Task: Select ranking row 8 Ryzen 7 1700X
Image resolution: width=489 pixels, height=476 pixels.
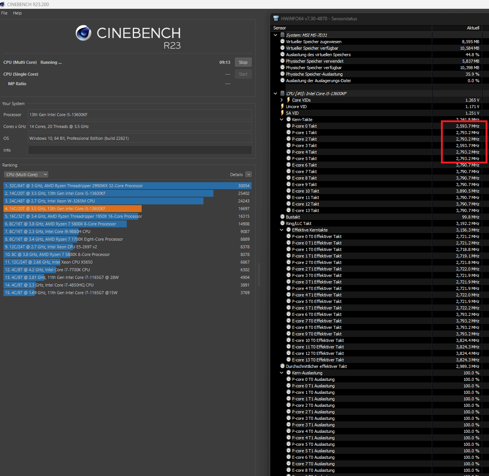Action: click(x=127, y=239)
